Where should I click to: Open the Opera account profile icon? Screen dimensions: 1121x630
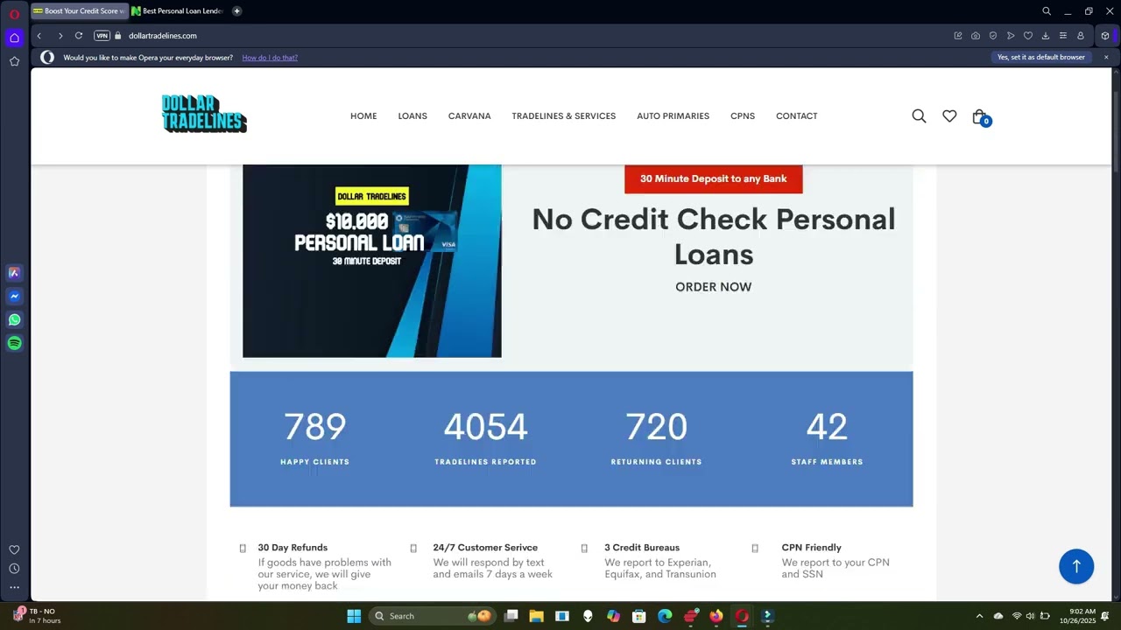[x=1081, y=36]
